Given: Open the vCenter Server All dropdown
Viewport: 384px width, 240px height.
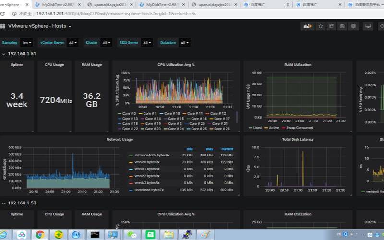Looking at the screenshot, I should coord(72,43).
